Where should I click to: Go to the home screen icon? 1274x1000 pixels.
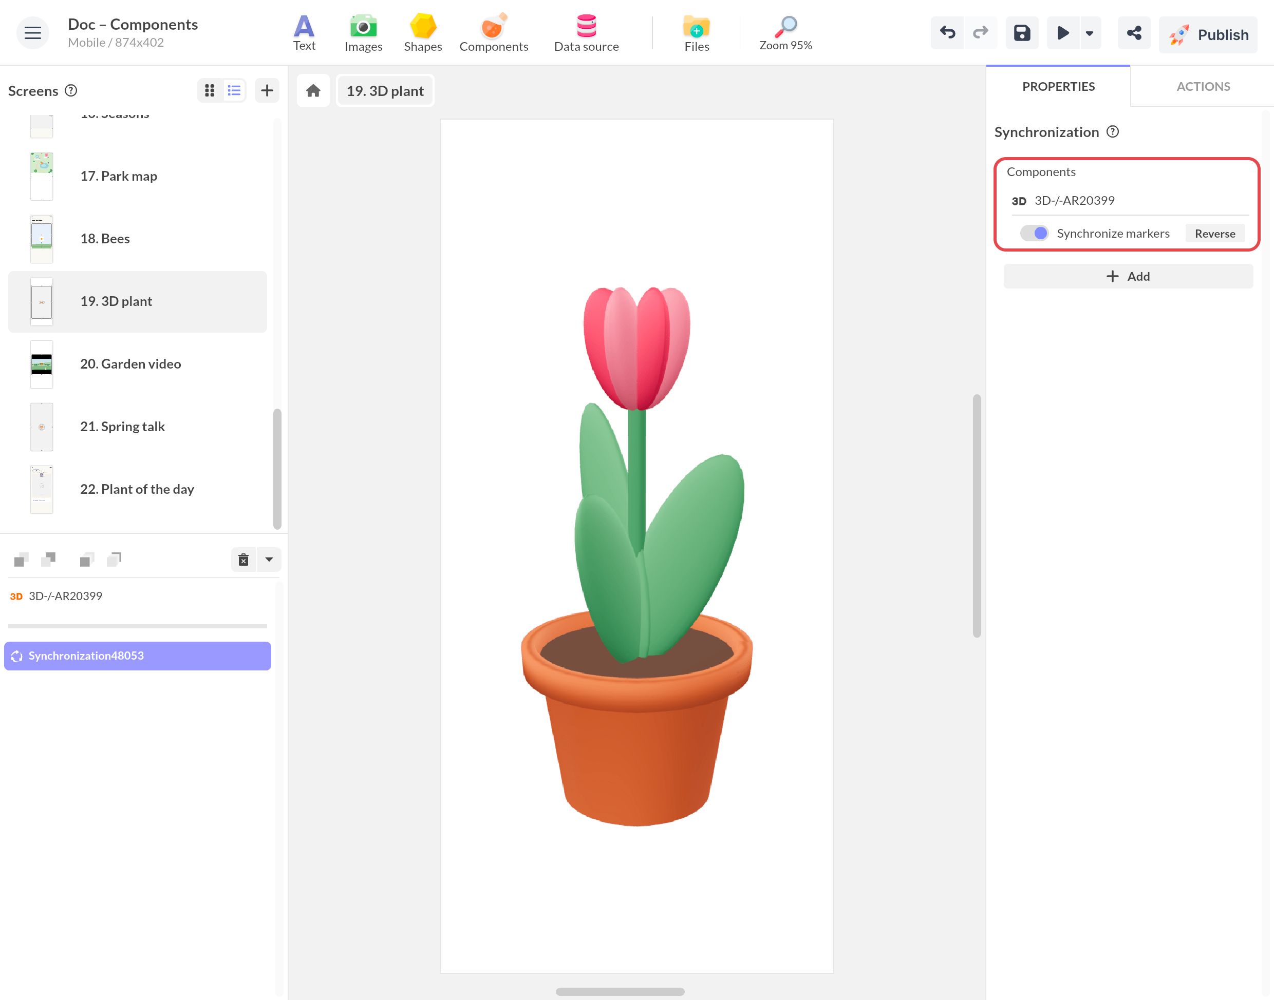click(313, 91)
